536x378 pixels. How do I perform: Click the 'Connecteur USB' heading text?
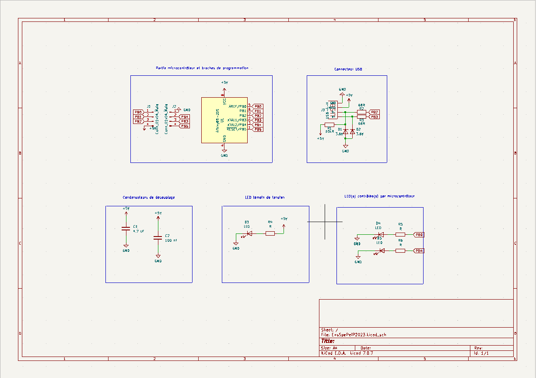coord(348,69)
